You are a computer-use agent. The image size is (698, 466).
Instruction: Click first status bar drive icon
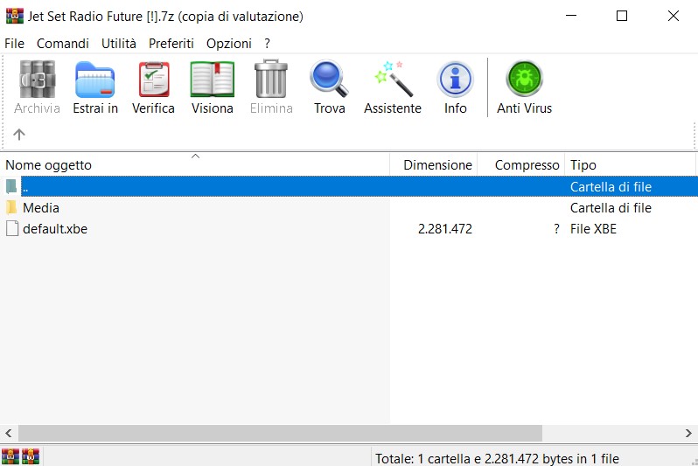[10, 456]
